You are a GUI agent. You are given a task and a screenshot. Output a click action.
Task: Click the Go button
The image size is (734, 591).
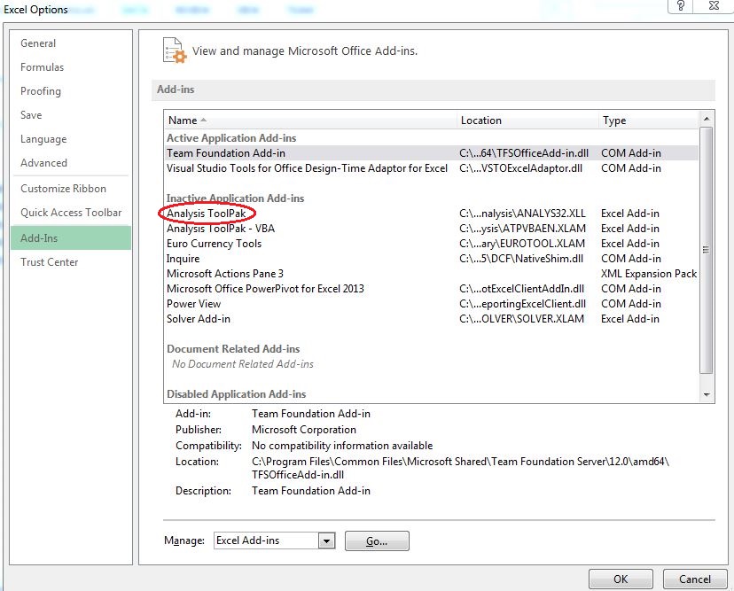click(377, 540)
